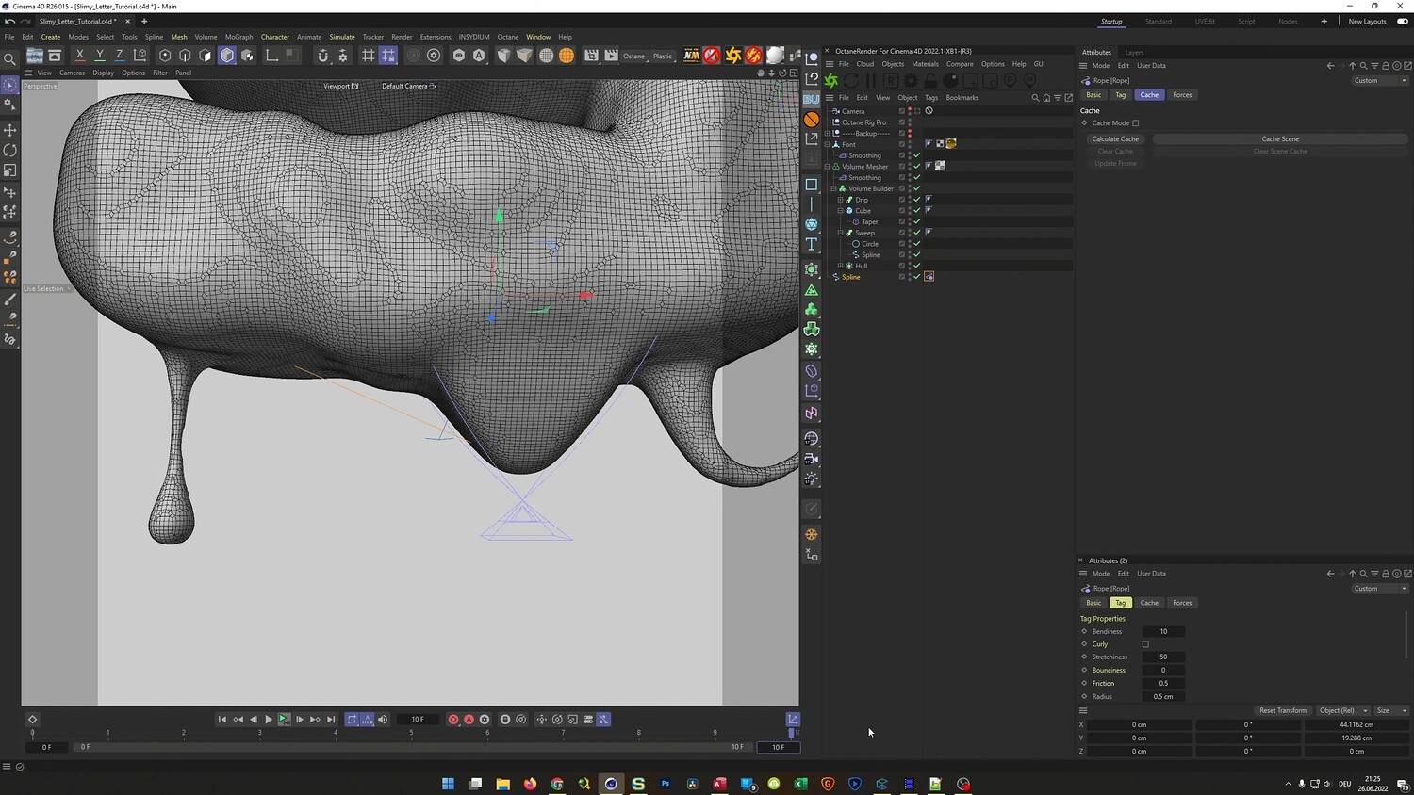Click the Reset Transform button
Screen dimensions: 1414x795
[1283, 710]
